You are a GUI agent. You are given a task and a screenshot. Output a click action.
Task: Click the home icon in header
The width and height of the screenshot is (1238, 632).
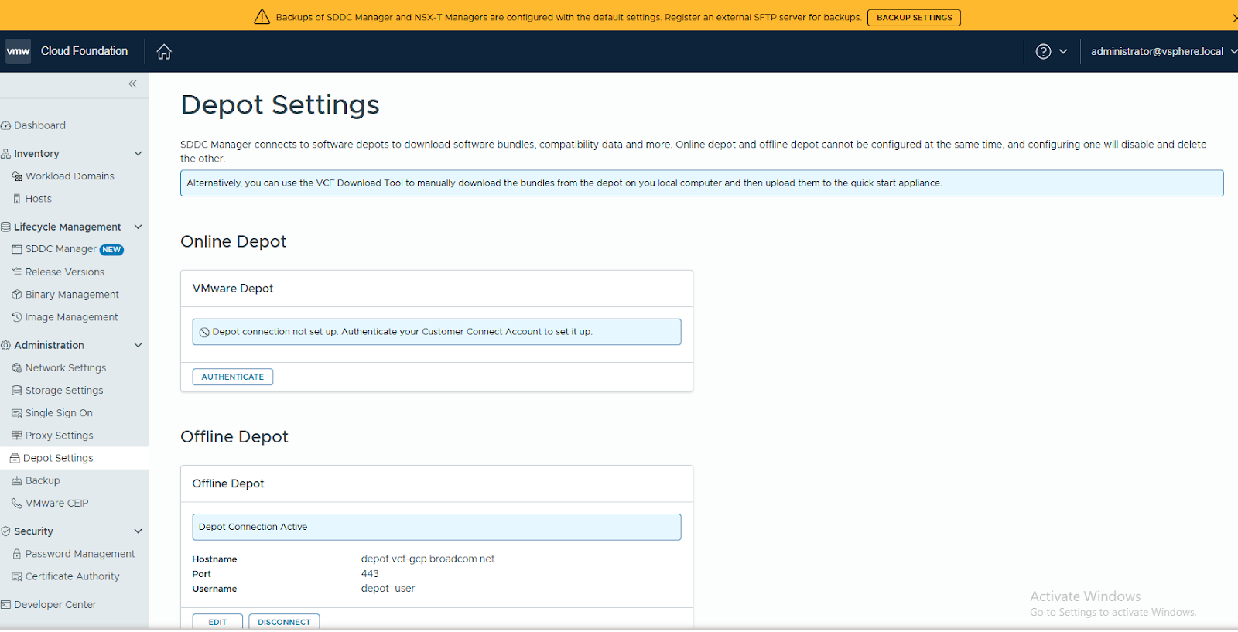(x=164, y=52)
